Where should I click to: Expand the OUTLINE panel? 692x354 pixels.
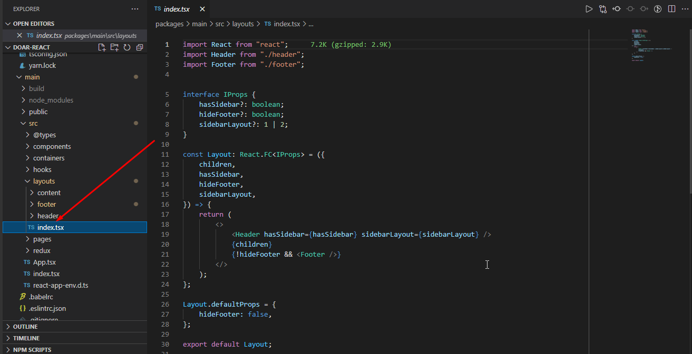pyautogui.click(x=75, y=327)
